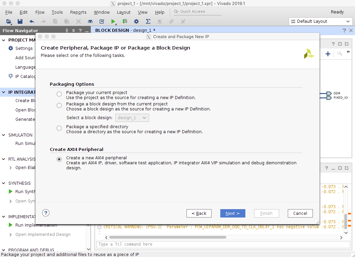Screen dimensions: 355x257
Task: Click the Back button
Action: (199, 213)
